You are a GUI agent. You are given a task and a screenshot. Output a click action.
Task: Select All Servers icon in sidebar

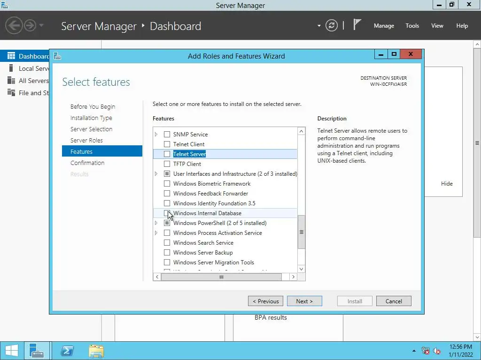point(11,80)
